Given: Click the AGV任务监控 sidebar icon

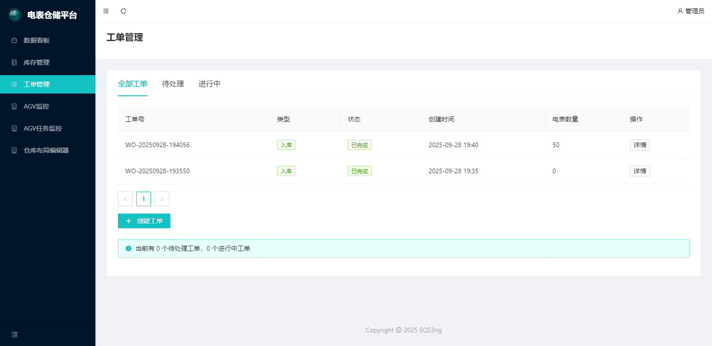Looking at the screenshot, I should (14, 128).
